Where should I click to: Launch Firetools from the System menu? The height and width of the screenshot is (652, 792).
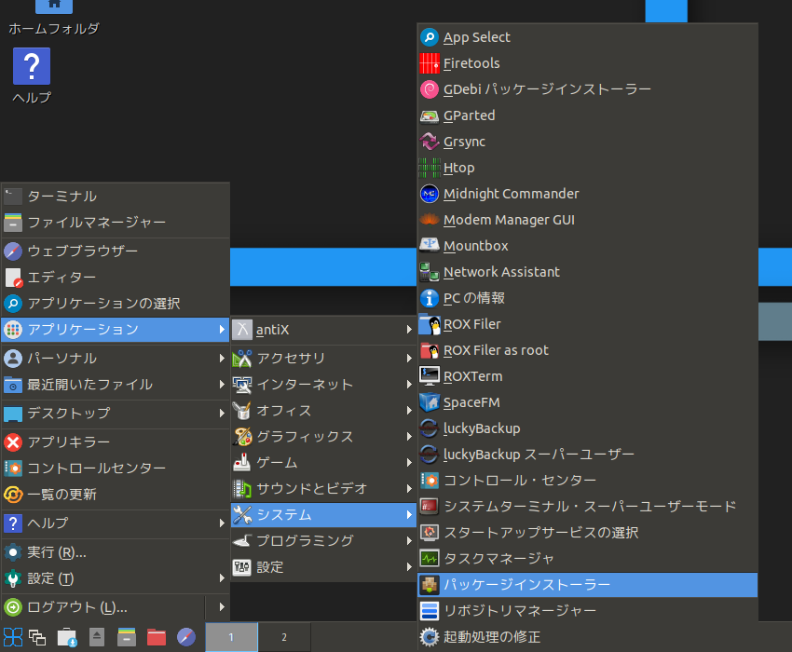coord(587,63)
